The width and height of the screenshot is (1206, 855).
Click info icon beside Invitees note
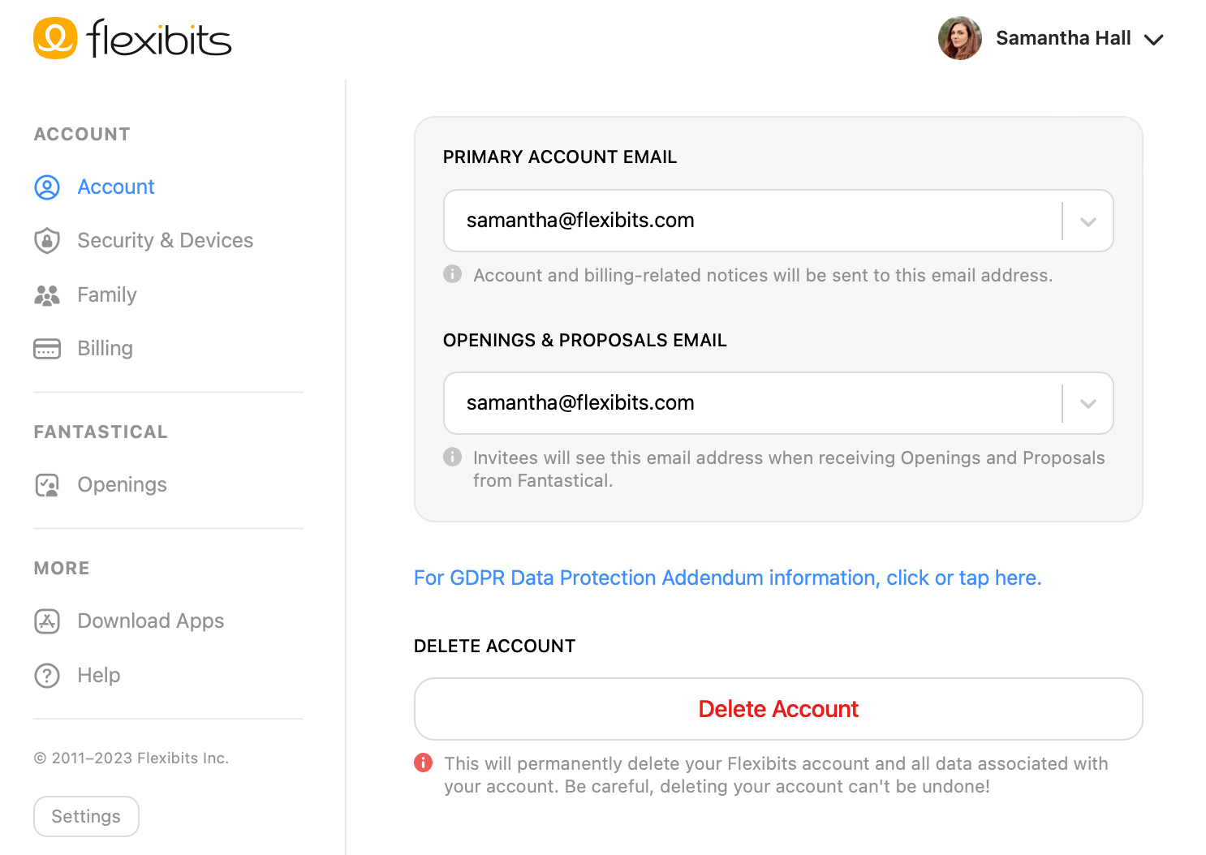453,457
